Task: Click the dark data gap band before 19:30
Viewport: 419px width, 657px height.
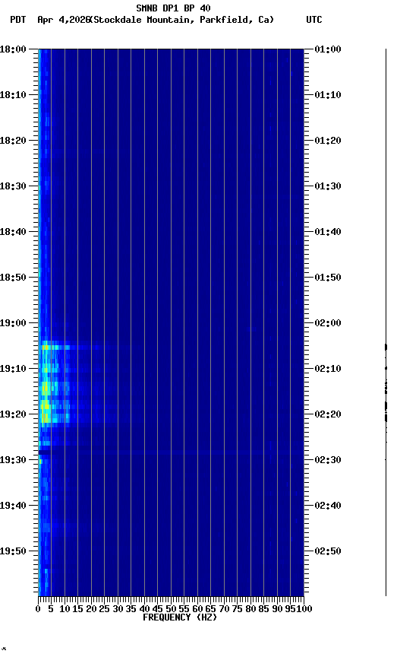Action: click(x=45, y=452)
